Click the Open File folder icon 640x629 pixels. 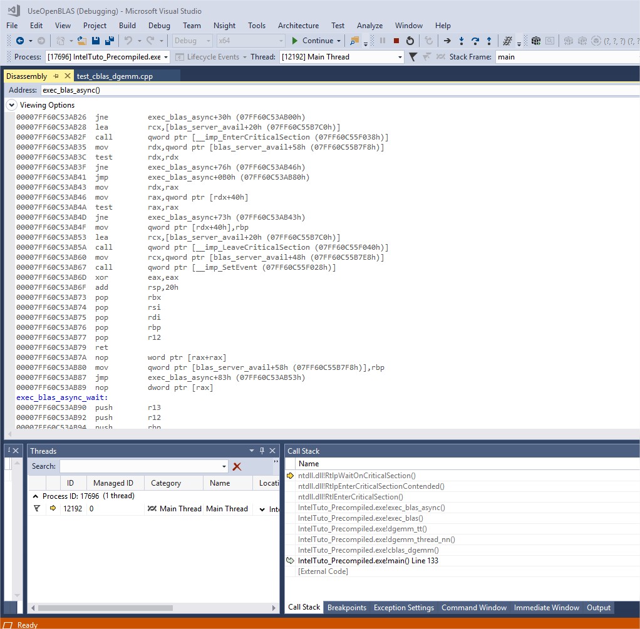(x=82, y=41)
